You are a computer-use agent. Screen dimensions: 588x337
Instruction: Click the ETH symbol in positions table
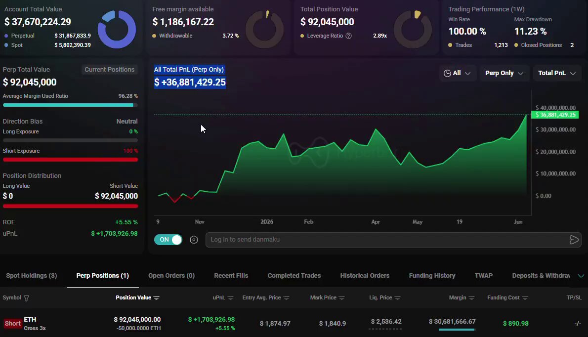click(30, 320)
